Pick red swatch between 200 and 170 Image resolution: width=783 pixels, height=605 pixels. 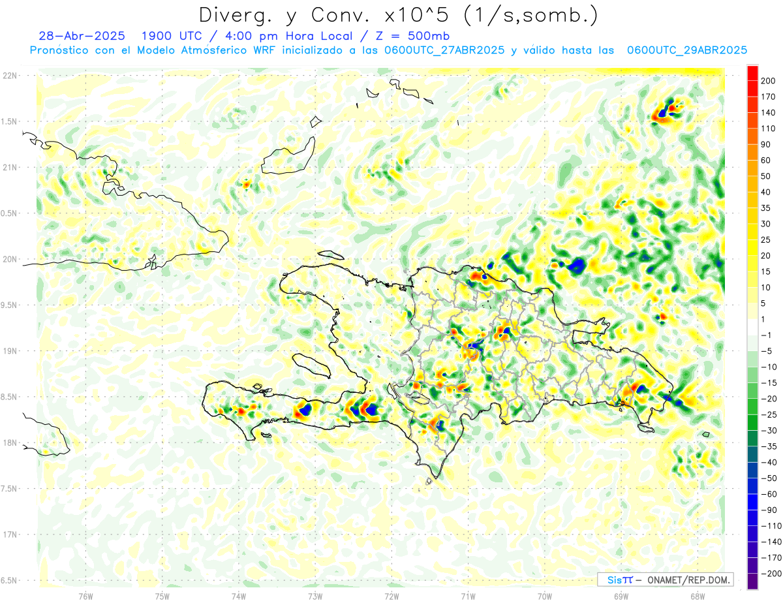pyautogui.click(x=753, y=89)
